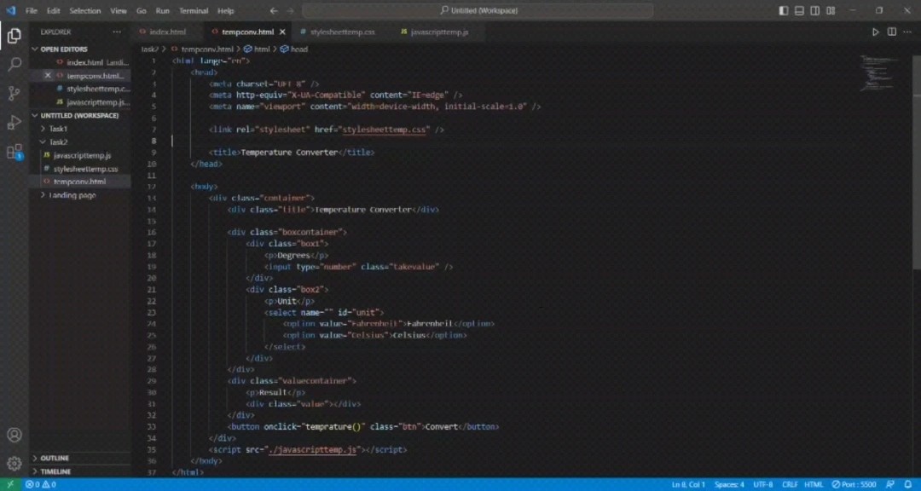The width and height of the screenshot is (921, 491).
Task: Click the Run play icon in editor toolbar
Action: click(x=875, y=32)
